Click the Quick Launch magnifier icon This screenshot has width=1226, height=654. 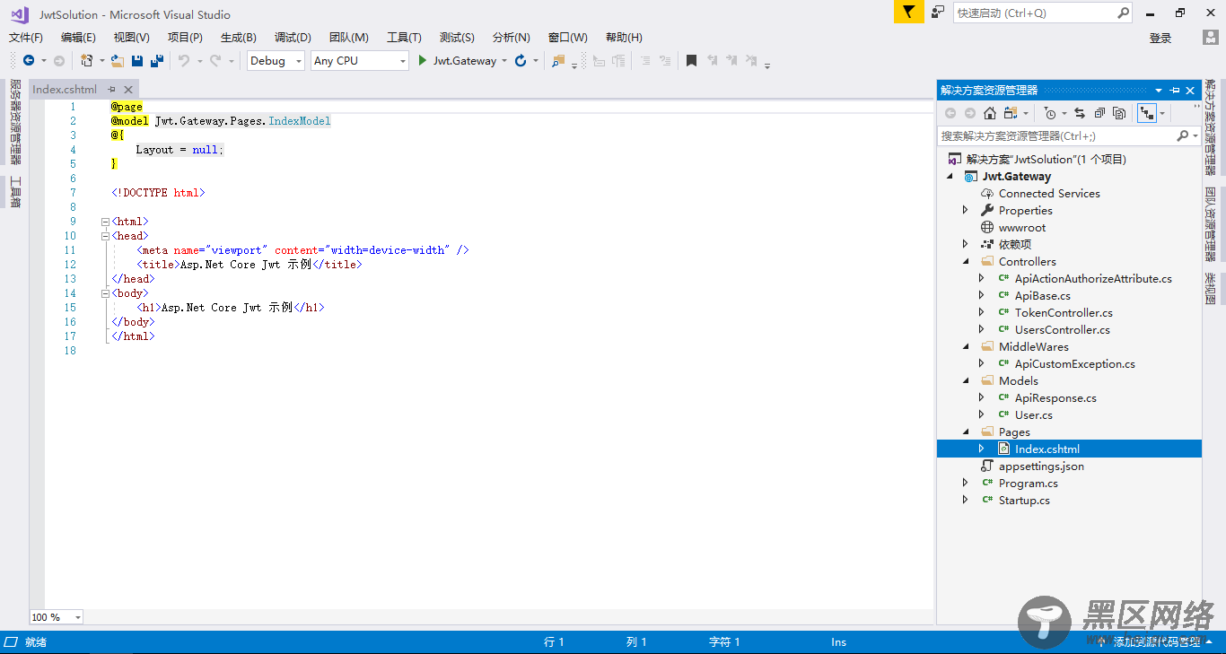1124,13
